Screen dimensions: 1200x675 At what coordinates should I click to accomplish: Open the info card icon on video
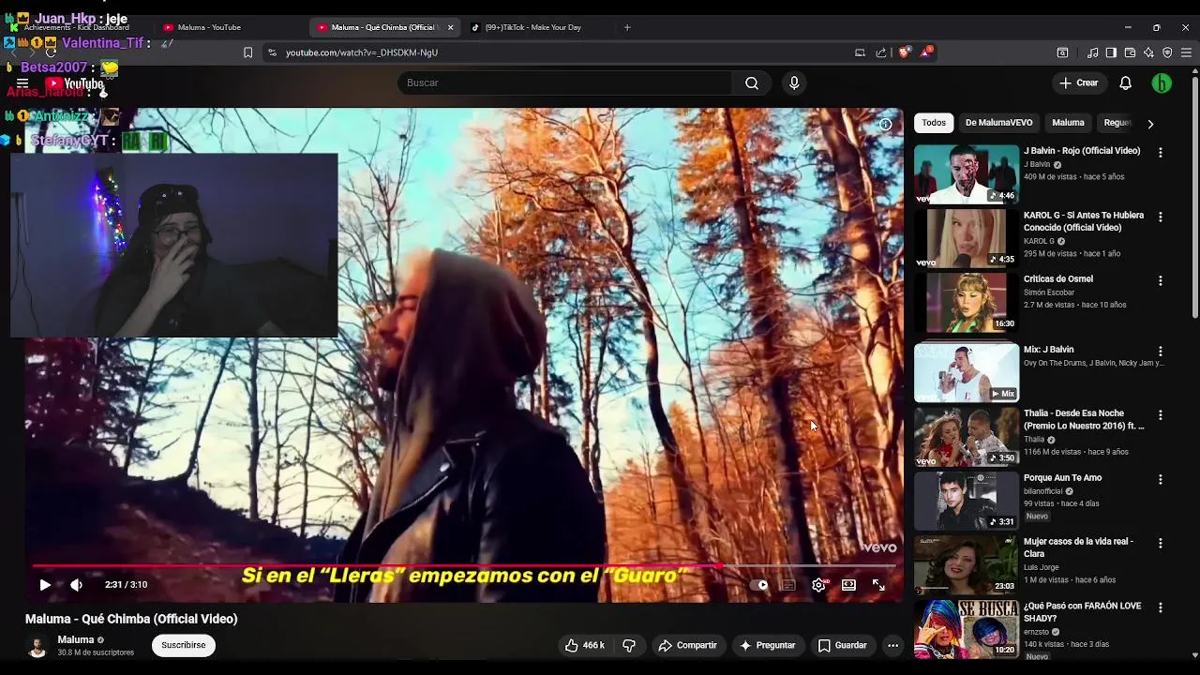point(885,124)
